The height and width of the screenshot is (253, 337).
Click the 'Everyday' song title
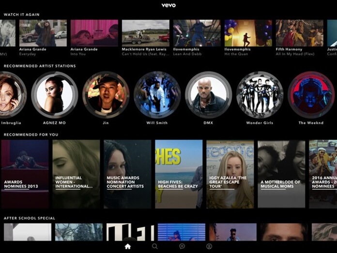click(x=28, y=54)
